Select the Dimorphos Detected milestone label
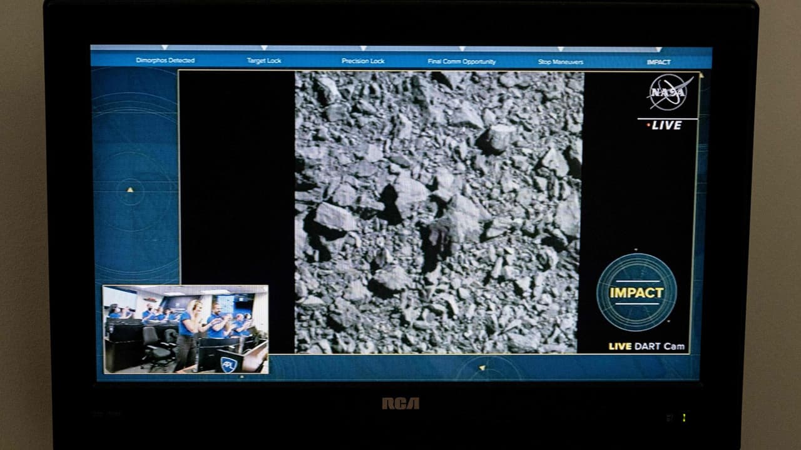 (165, 61)
